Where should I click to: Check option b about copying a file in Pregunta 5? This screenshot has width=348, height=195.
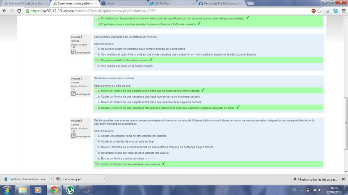click(96, 96)
